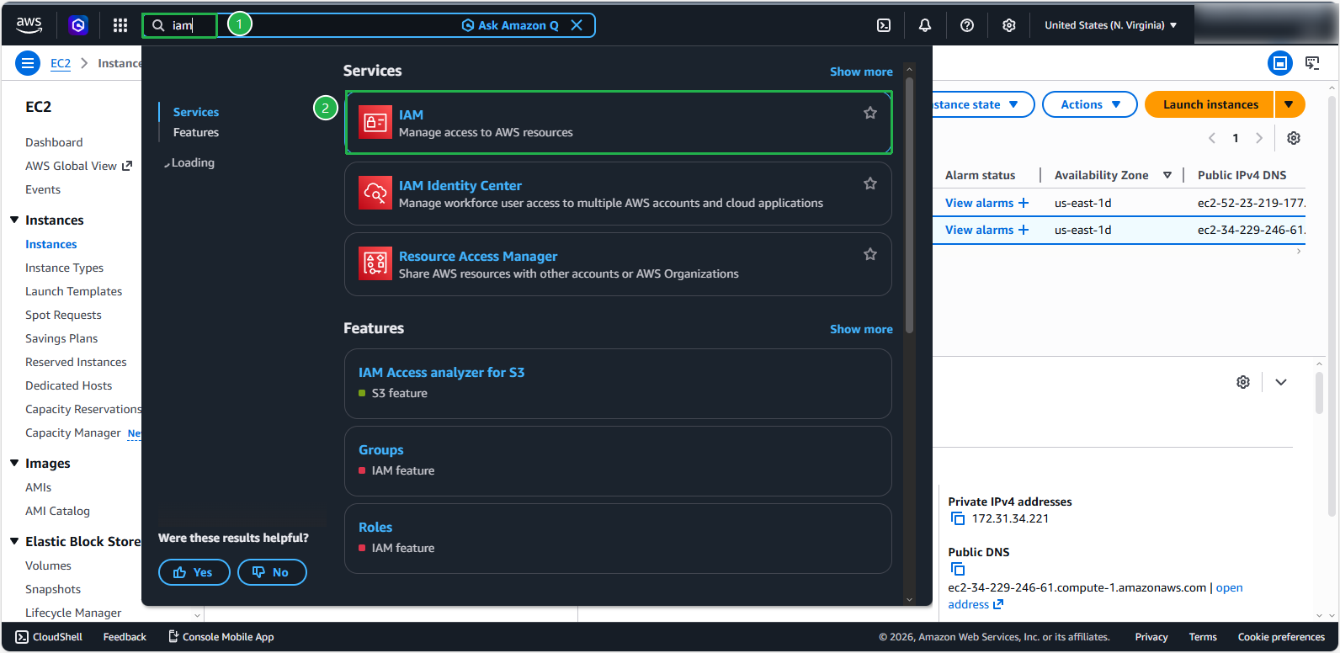Open Cookie preferences in the footer
The height and width of the screenshot is (653, 1340).
[1281, 637]
